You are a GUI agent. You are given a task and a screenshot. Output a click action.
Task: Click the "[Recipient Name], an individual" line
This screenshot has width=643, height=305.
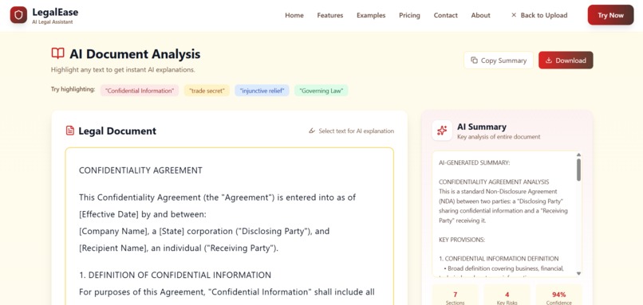click(x=179, y=248)
